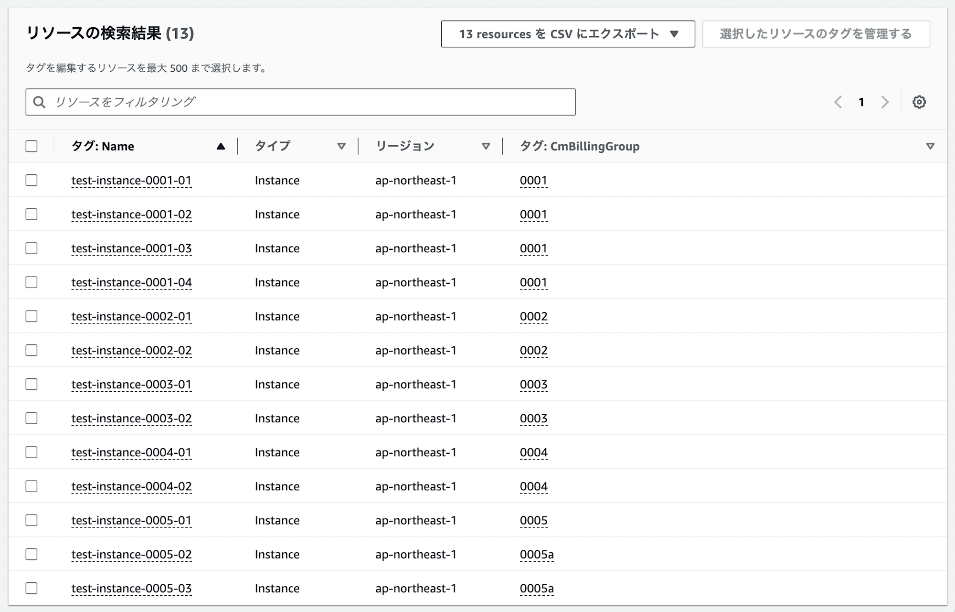The width and height of the screenshot is (955, 612).
Task: Click タイプ column header label
Action: (272, 146)
